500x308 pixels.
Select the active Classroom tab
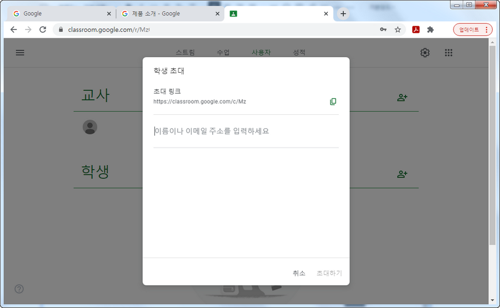tap(279, 14)
